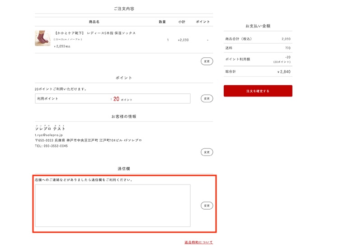Open the 返品特約について link

198,243
